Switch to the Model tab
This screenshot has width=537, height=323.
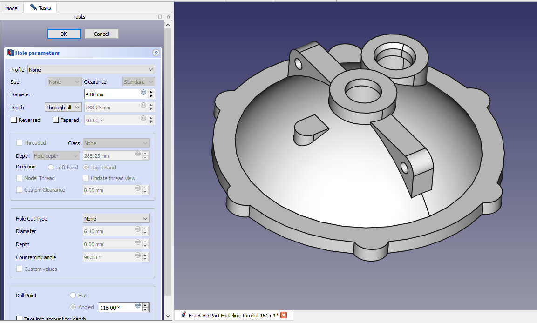[x=12, y=8]
